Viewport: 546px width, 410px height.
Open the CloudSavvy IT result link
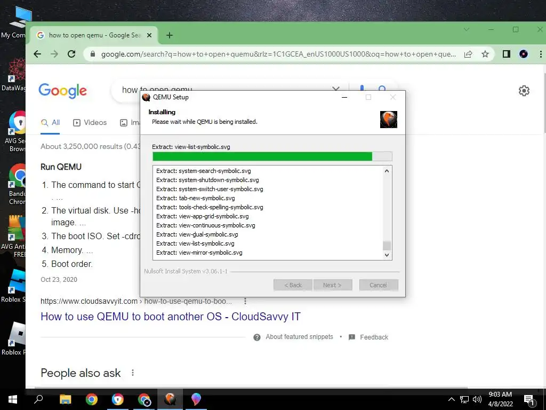click(171, 316)
